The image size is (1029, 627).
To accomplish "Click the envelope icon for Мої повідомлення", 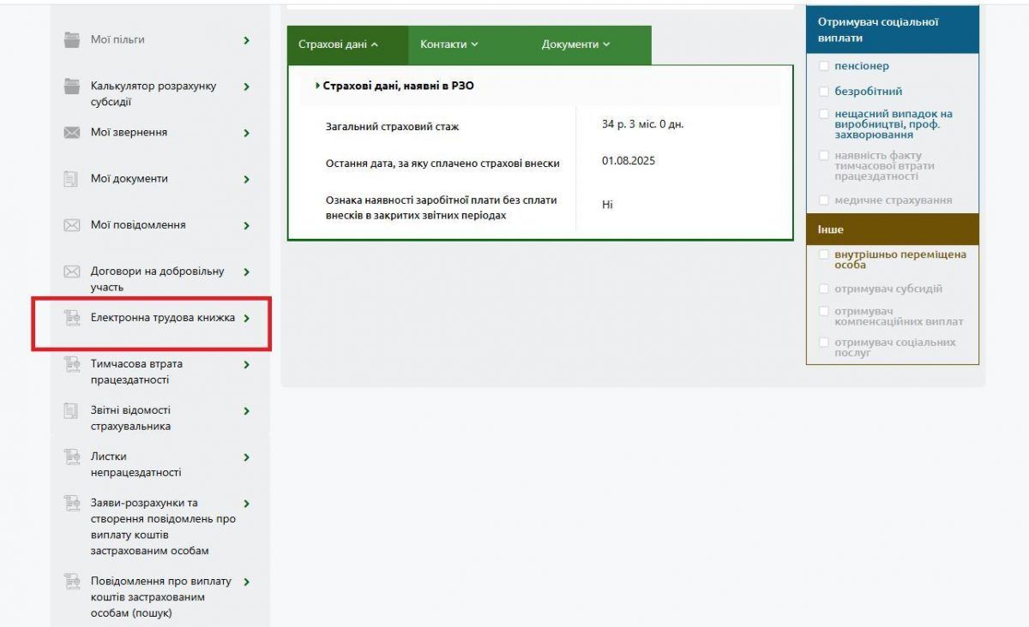I will tap(71, 225).
